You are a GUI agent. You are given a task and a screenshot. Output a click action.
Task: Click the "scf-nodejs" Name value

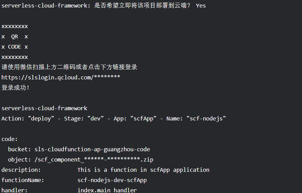pos(206,118)
